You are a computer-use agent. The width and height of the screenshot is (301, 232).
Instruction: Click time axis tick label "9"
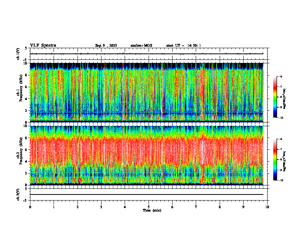243,207
